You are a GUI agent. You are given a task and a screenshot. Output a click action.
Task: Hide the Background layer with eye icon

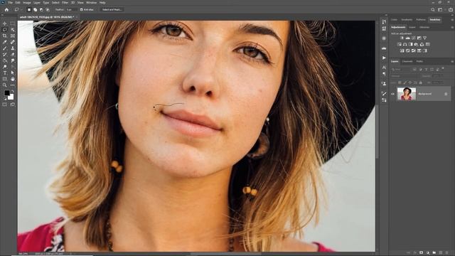[392, 94]
